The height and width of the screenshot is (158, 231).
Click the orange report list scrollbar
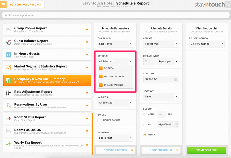point(92,134)
